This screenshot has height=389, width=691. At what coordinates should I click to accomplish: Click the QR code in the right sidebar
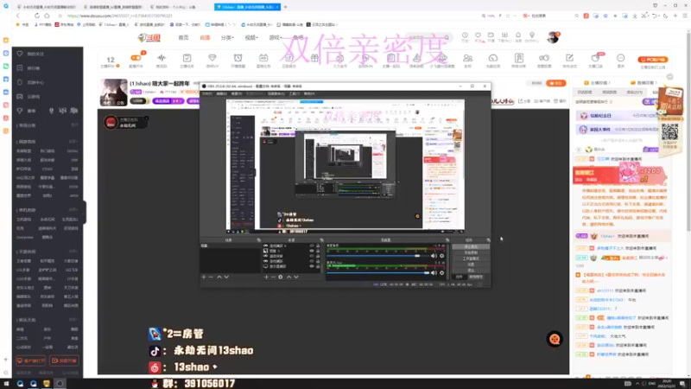(x=669, y=132)
